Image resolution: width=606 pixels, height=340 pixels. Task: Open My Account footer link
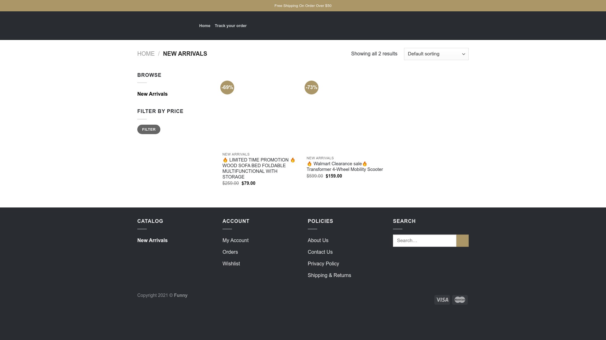(235, 241)
